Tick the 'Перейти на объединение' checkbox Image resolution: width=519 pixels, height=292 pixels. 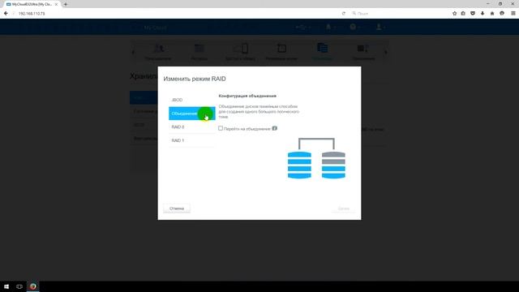coord(221,128)
